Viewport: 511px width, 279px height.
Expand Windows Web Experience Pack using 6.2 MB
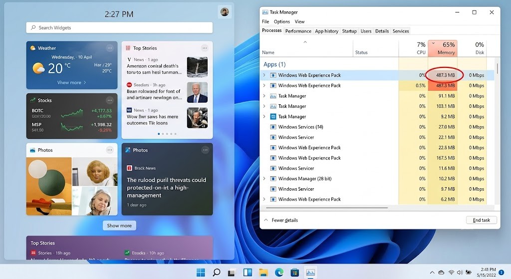[x=264, y=199]
